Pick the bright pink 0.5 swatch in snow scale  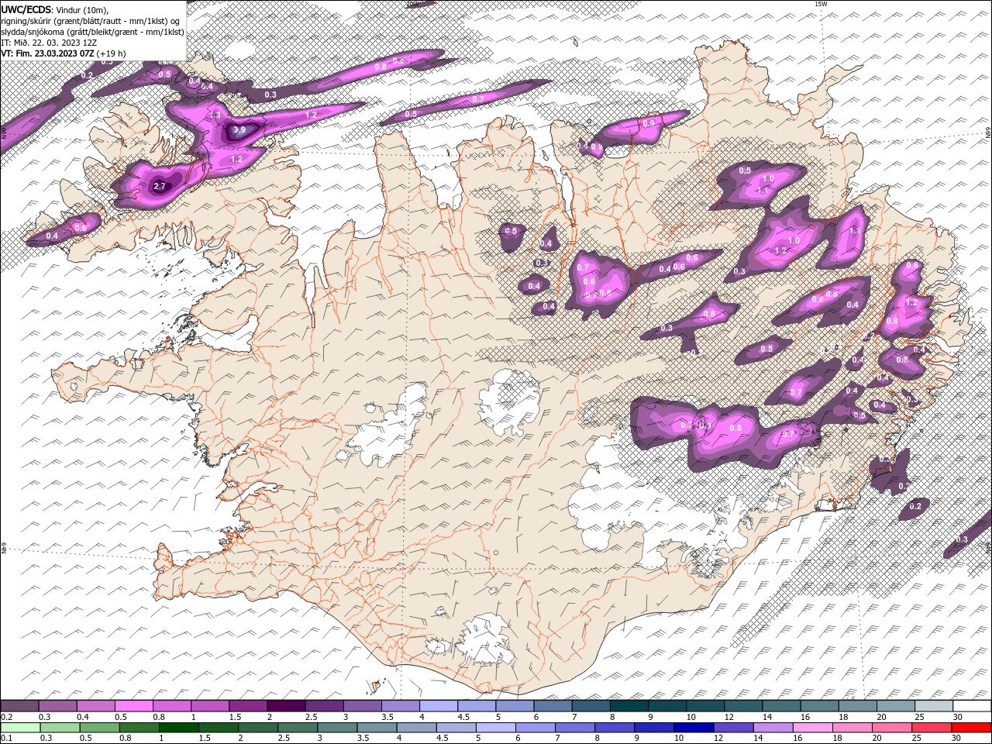133,706
